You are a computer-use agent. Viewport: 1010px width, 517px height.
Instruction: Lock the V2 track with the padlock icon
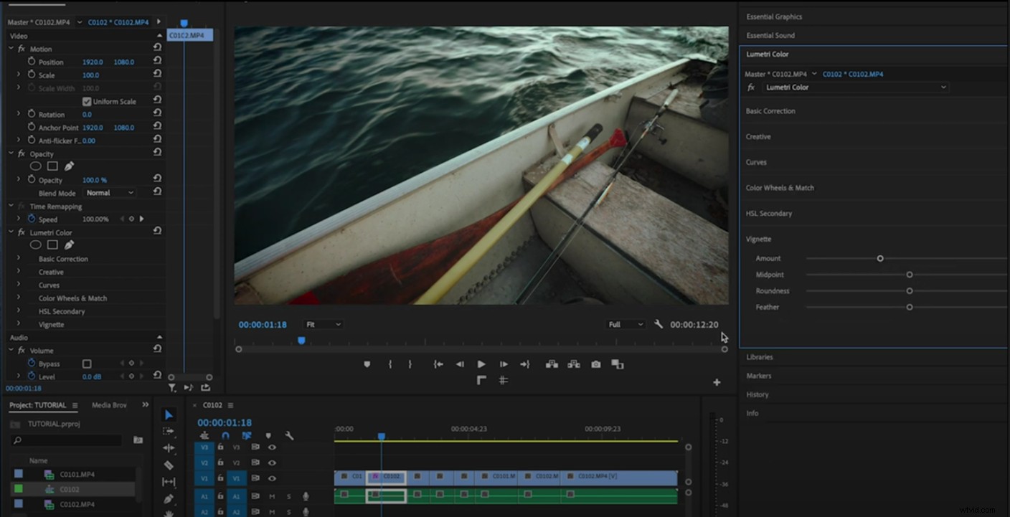tap(220, 463)
